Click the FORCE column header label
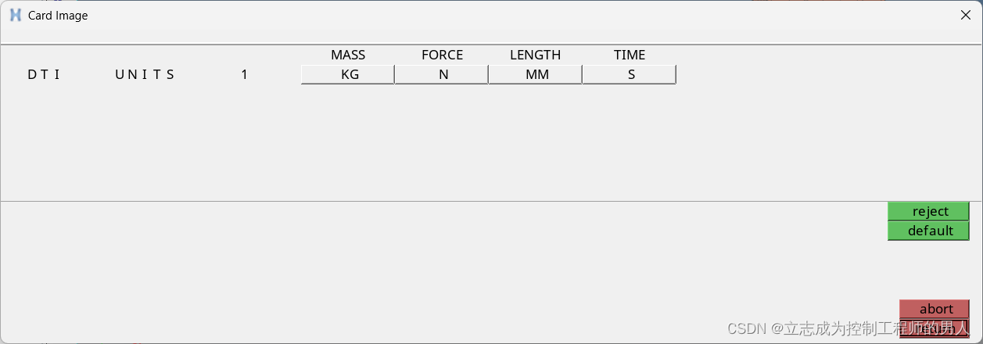 [x=442, y=55]
